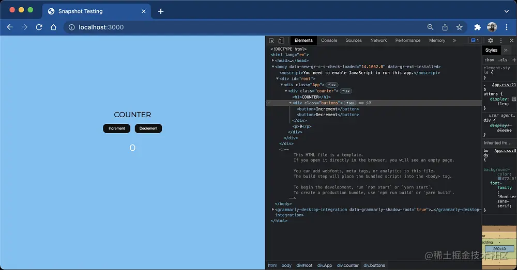Select the Styles pane tab

click(491, 50)
